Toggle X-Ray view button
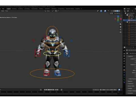The width and height of the screenshot is (136, 102). 112,11
